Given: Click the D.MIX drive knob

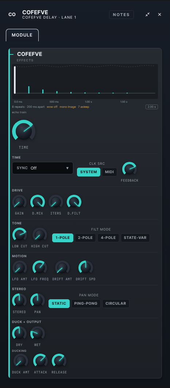Looking at the screenshot, I should [38, 202].
